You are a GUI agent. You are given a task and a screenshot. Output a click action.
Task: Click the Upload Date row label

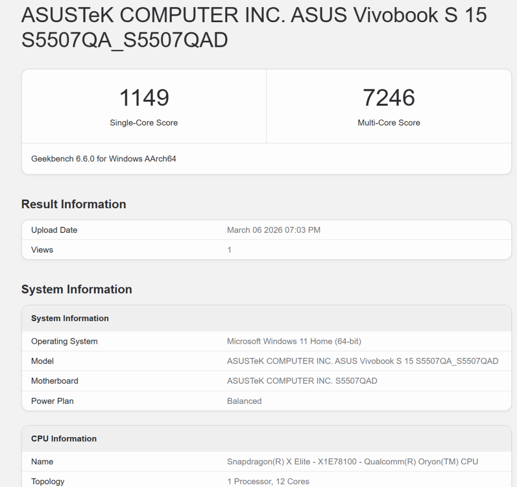(x=54, y=230)
